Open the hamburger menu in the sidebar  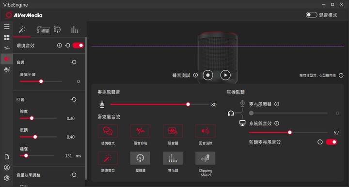click(x=7, y=27)
